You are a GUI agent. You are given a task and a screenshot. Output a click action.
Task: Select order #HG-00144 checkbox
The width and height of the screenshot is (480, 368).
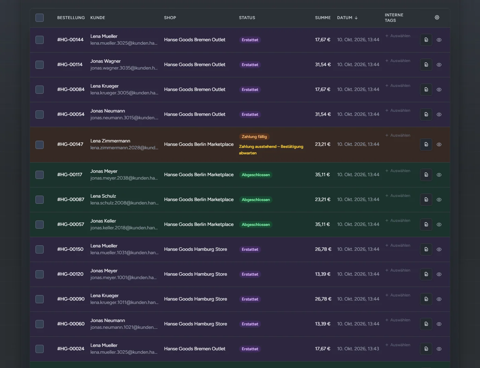point(40,40)
